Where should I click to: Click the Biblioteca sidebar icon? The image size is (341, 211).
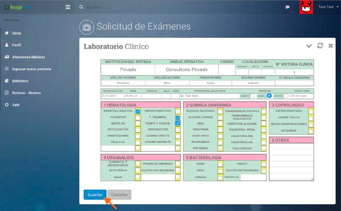(7, 81)
